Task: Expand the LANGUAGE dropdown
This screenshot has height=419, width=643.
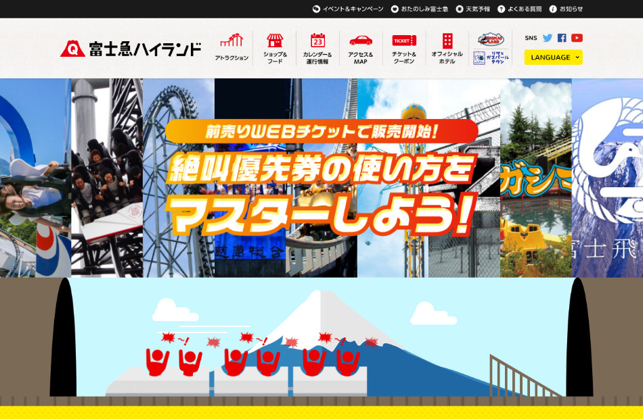Action: click(553, 57)
